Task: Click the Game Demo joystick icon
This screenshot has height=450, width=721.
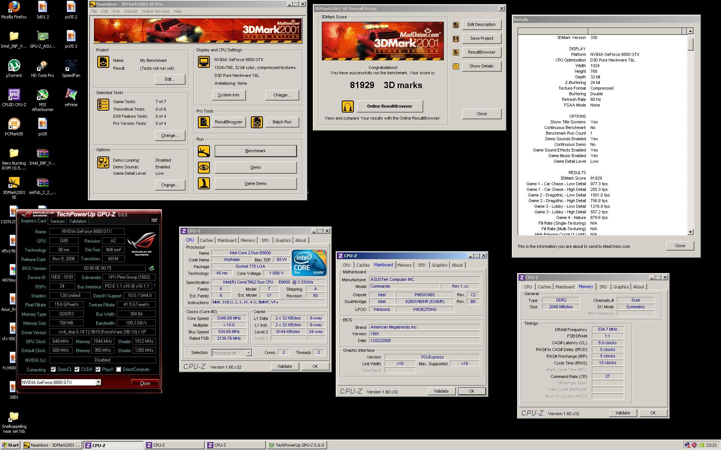Action: tap(204, 183)
